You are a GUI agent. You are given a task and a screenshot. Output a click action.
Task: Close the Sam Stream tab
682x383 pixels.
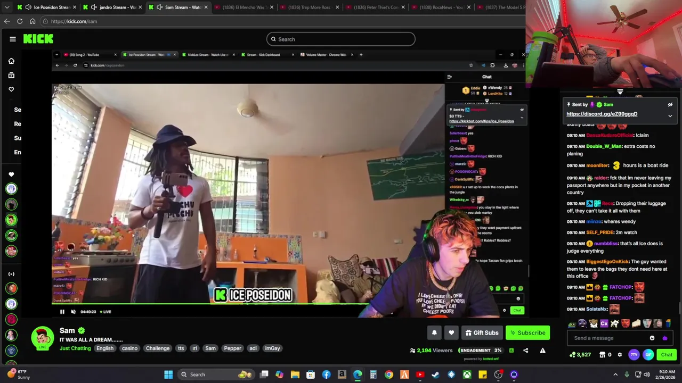[x=206, y=7]
